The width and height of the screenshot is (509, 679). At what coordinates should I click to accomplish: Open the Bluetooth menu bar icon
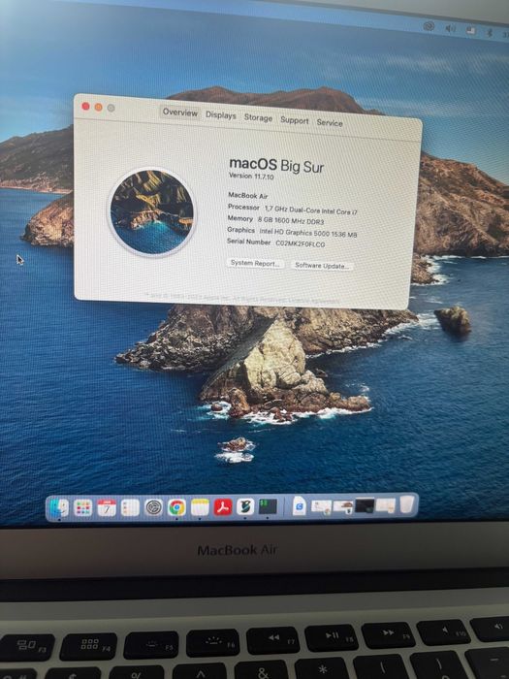click(490, 32)
